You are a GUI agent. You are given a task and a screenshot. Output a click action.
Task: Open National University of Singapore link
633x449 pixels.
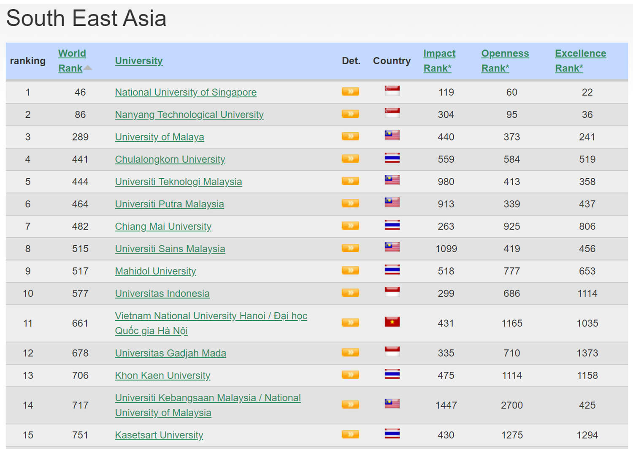coord(186,92)
